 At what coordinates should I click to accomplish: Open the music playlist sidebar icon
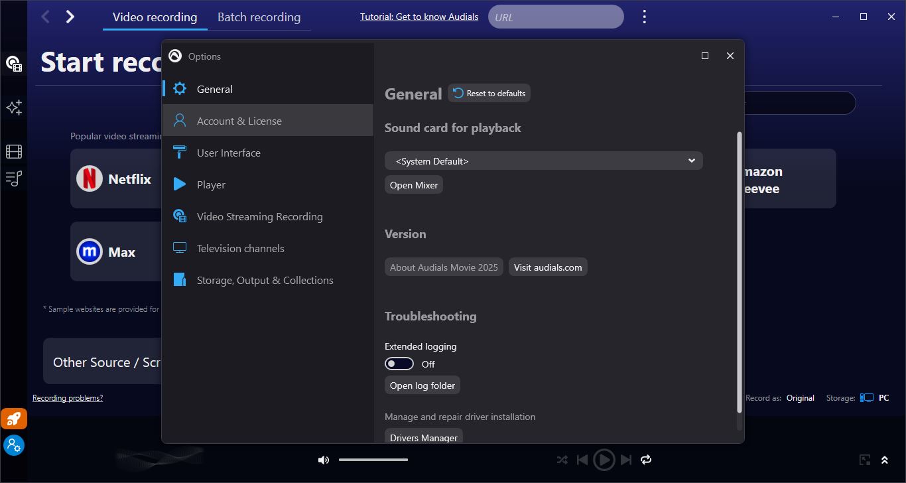tap(14, 178)
